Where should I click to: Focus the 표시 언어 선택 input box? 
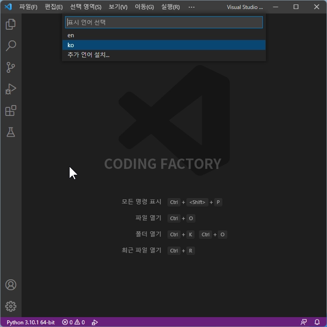[164, 22]
